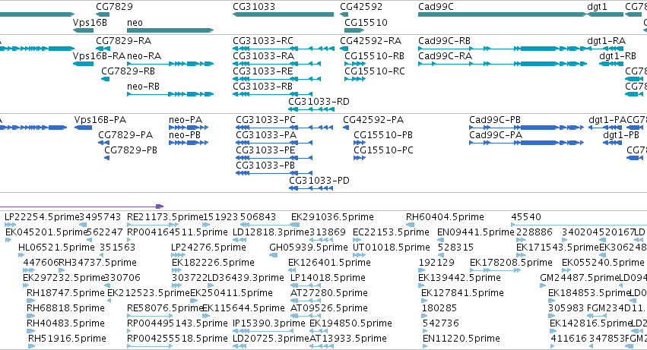Viewport: 647px width, 350px height.
Task: Click the purple arrow feature above EST track
Action: [81, 207]
